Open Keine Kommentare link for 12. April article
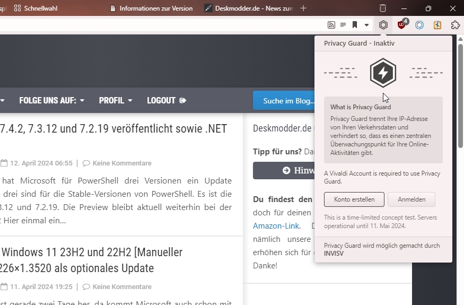Image resolution: width=464 pixels, height=305 pixels. click(122, 163)
